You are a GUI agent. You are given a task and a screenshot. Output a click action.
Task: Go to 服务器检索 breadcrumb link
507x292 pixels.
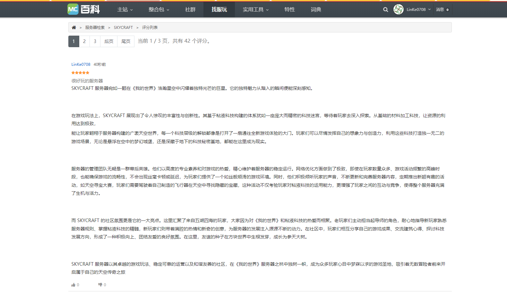[95, 28]
